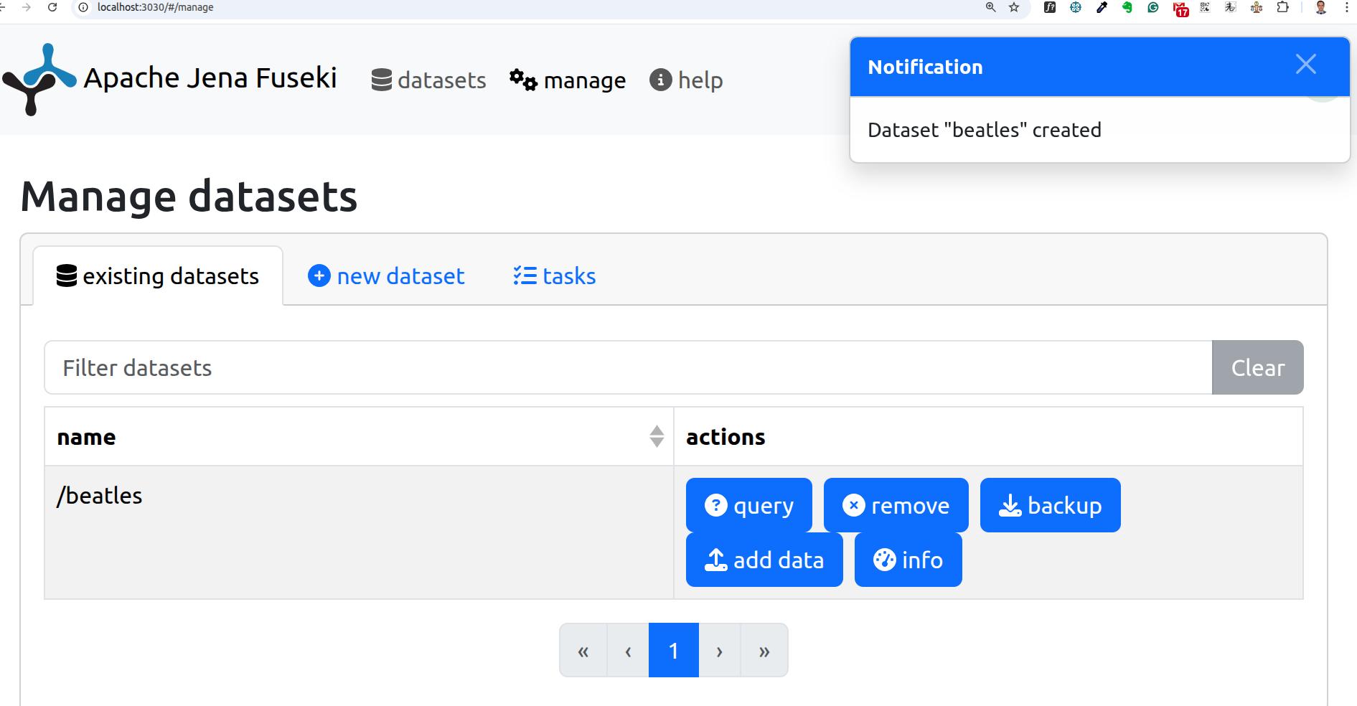This screenshot has width=1357, height=706.
Task: Open the help menu in navbar
Action: click(x=686, y=80)
